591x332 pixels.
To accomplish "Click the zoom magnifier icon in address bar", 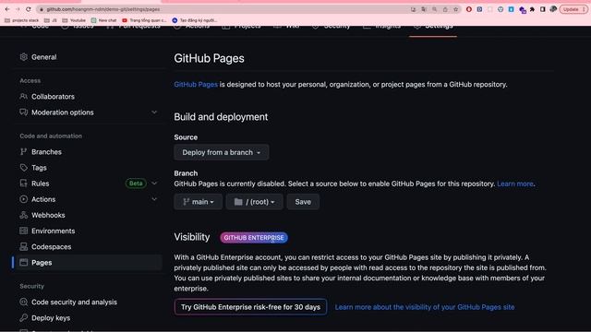I will point(435,9).
